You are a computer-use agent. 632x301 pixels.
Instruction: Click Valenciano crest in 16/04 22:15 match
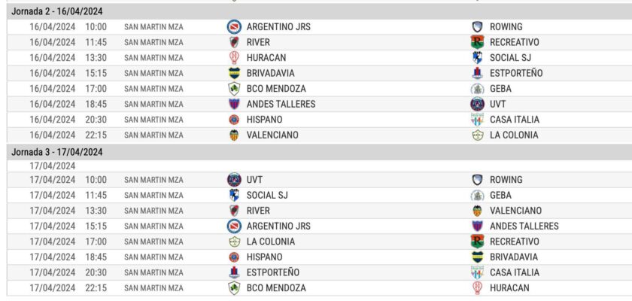point(234,135)
